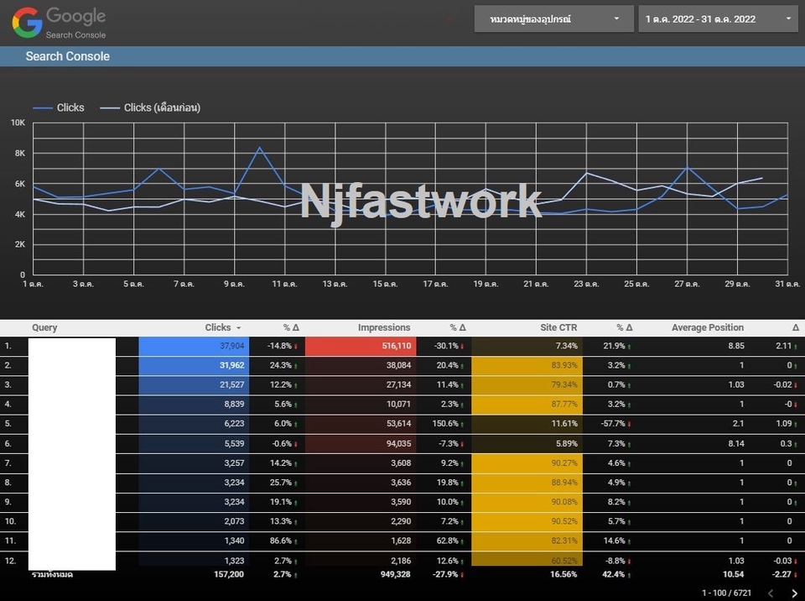Select total impressions 949,328
Viewport: 805px width, 601px height.
(x=395, y=574)
